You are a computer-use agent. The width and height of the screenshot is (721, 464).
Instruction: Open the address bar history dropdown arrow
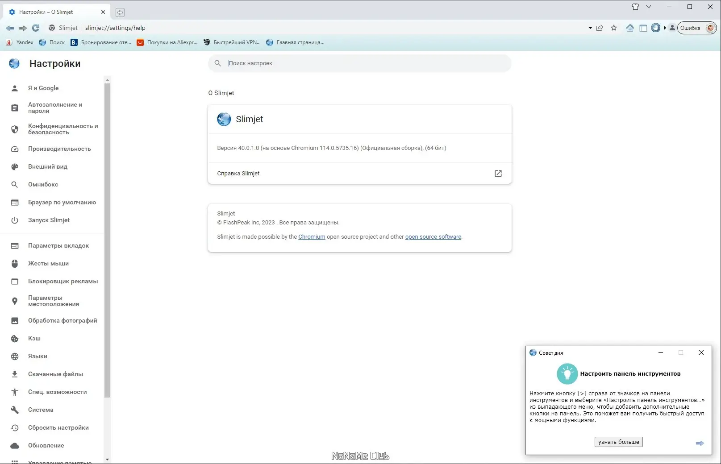(x=590, y=28)
